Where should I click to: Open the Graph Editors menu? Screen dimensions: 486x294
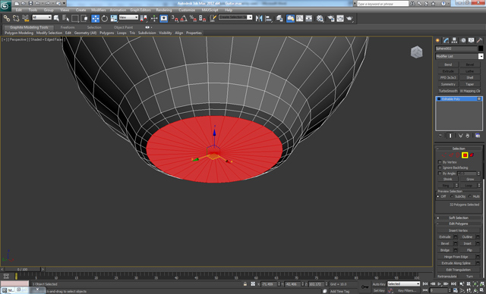[140, 10]
